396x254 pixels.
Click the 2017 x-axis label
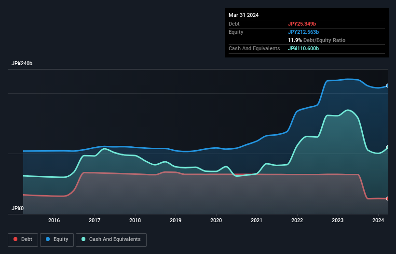[95, 220]
